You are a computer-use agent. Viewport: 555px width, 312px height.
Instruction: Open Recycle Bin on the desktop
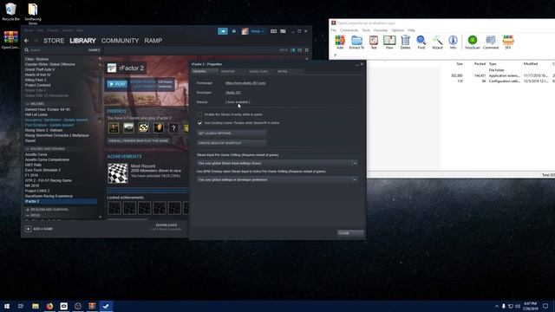tap(10, 11)
